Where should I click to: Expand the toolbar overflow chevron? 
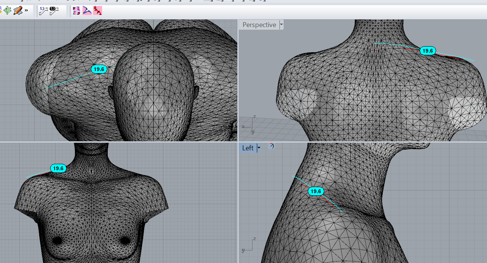tap(26, 11)
